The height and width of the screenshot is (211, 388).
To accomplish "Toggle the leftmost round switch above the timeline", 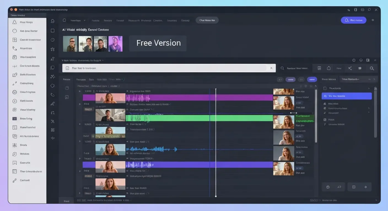I will pos(280,79).
